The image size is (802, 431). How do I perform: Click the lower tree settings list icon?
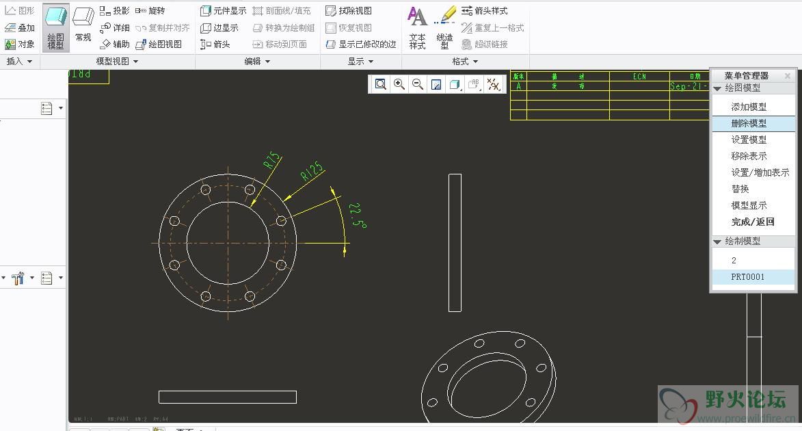(x=46, y=278)
